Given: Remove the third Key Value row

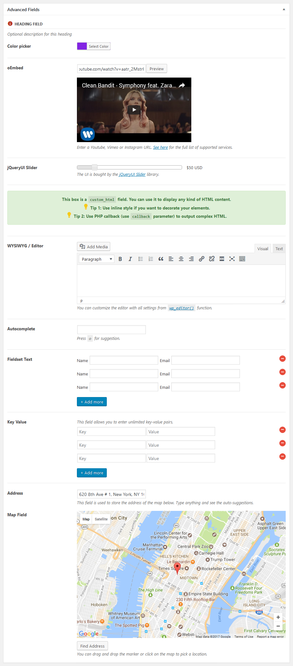Looking at the screenshot, I should (282, 457).
